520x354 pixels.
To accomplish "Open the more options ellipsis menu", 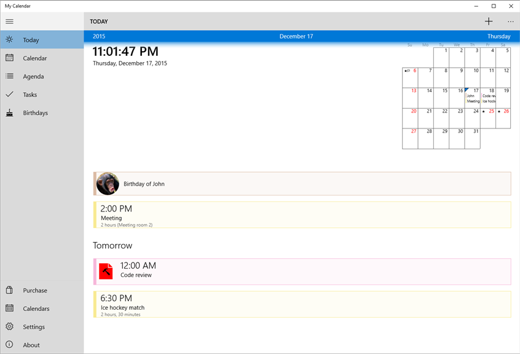I will (x=510, y=21).
